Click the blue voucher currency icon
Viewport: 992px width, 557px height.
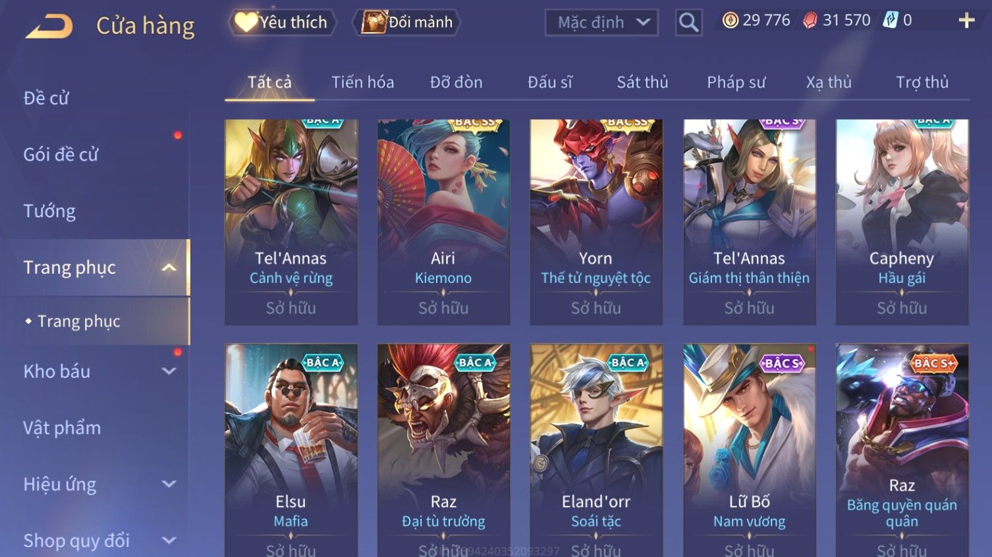[890, 20]
